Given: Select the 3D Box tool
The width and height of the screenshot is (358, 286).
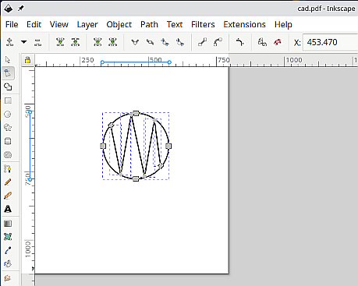Looking at the screenshot, I should pos(8,141).
